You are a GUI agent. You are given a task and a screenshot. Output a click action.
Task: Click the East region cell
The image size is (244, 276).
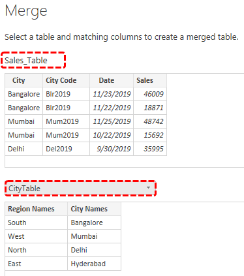tap(37, 264)
